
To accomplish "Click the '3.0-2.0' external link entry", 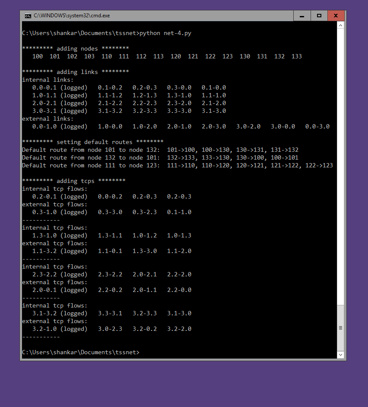I will tap(248, 126).
